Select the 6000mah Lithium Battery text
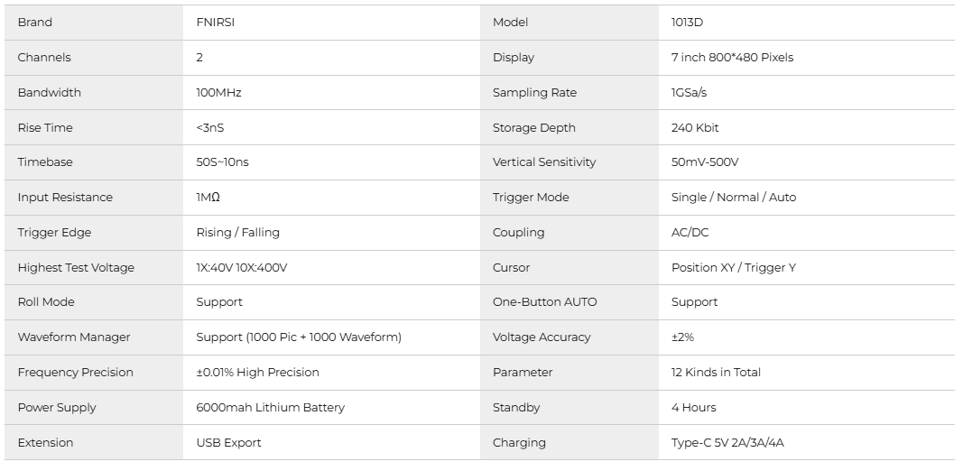Viewport: 963px width, 471px height. [270, 408]
